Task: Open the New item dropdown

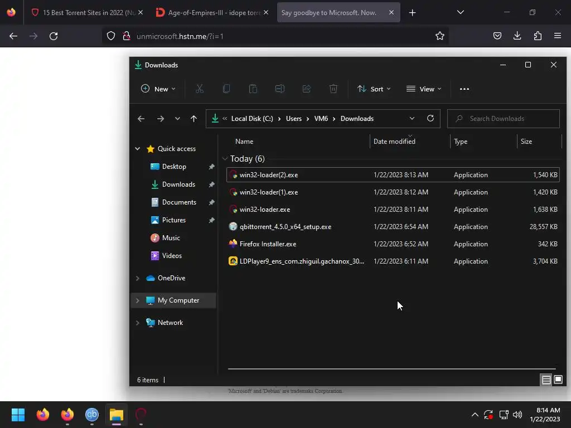Action: [x=158, y=89]
